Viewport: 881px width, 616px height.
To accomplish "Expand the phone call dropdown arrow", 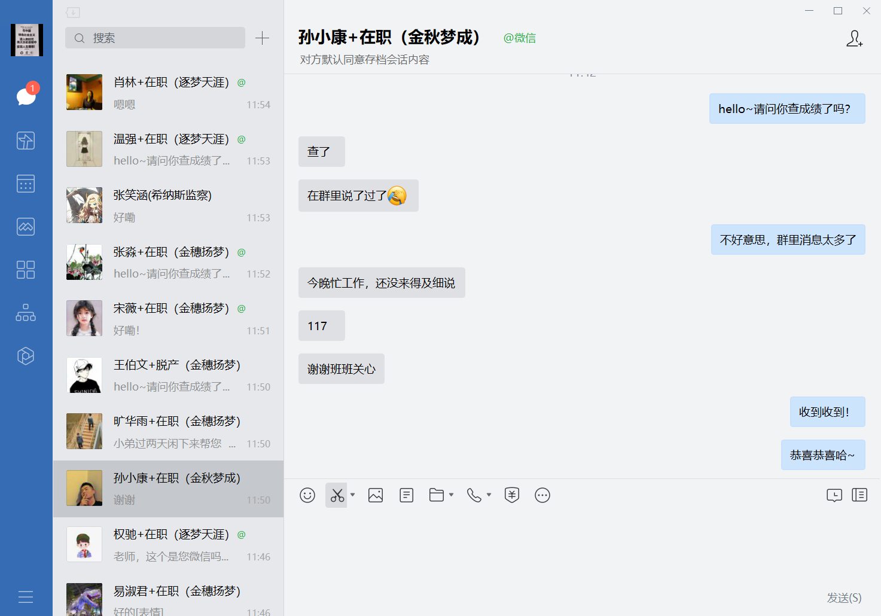I will tap(489, 495).
